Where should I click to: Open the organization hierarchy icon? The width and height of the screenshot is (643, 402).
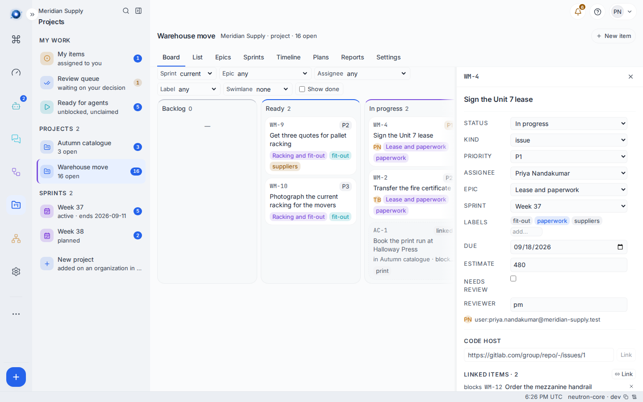pos(16,239)
